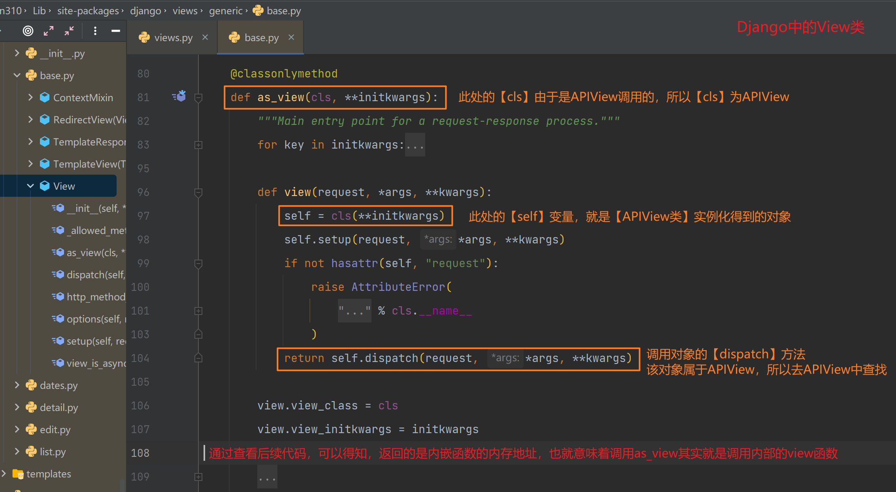The width and height of the screenshot is (896, 492).
Task: Open the project panel options three-dot menu
Action: pos(95,31)
